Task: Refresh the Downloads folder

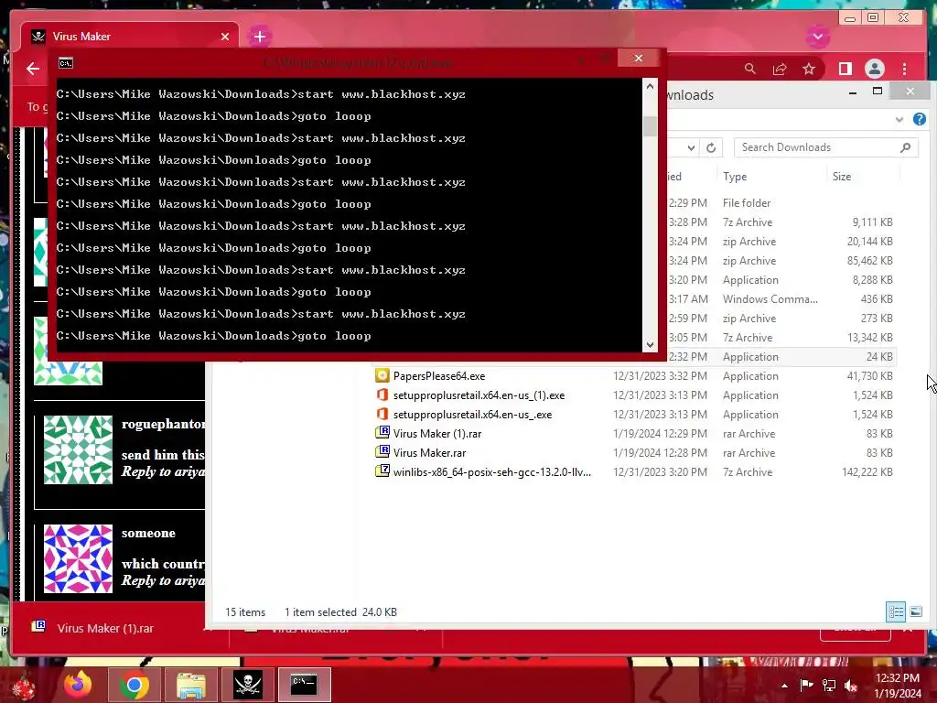Action: pyautogui.click(x=710, y=147)
